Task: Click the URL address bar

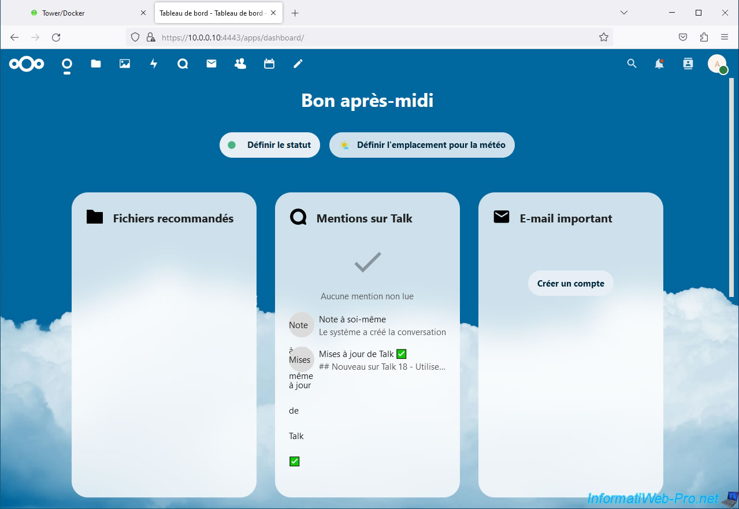Action: tap(370, 38)
